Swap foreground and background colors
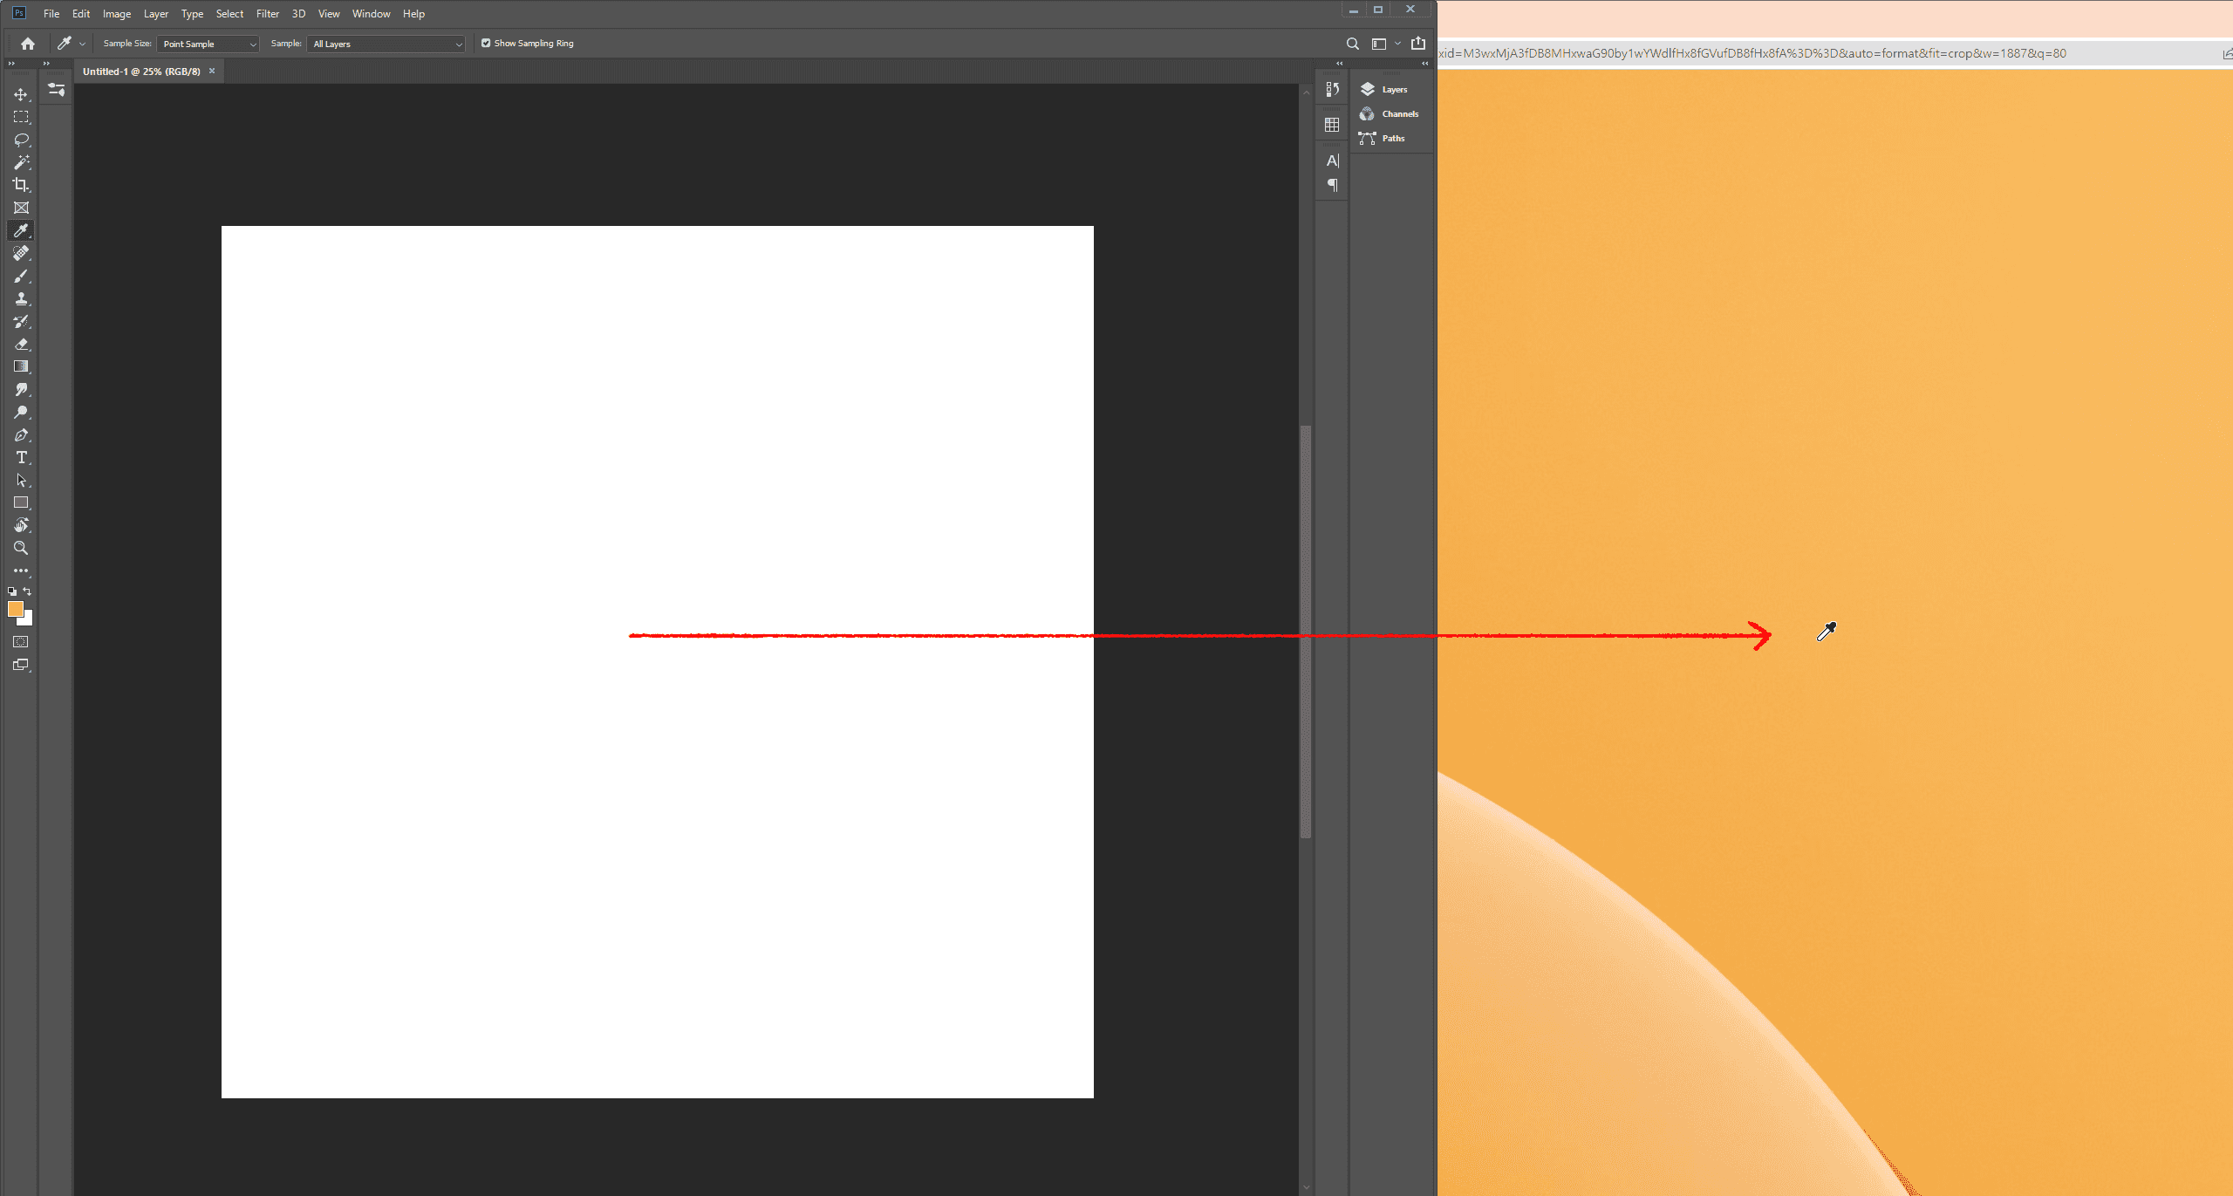The image size is (2233, 1196). tap(27, 591)
